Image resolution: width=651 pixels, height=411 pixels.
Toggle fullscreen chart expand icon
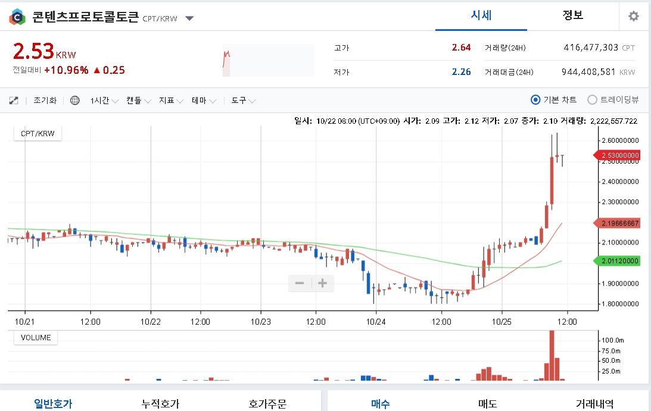[14, 101]
